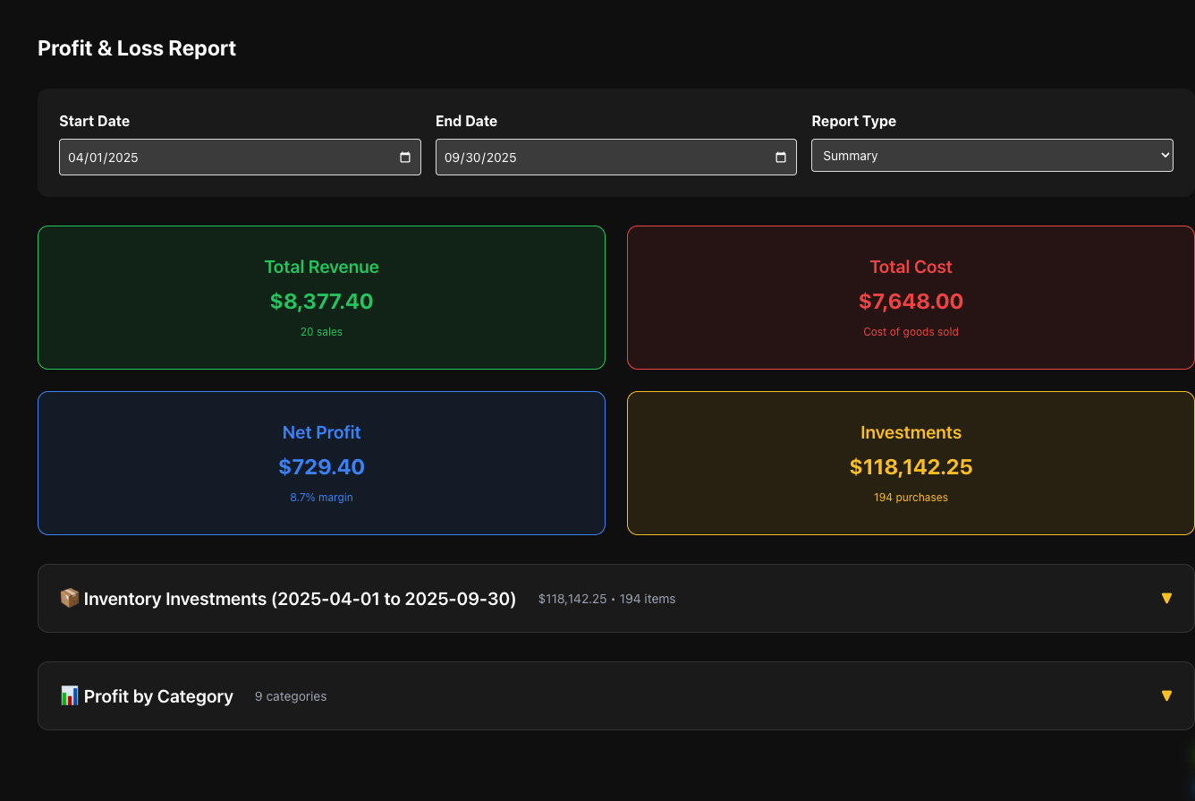Click the Total Cost card heading
The image size is (1195, 801).
pos(911,267)
